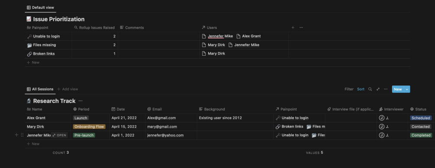Click OPEN button on Jennefer Mike row
The width and height of the screenshot is (435, 168).
[x=59, y=135]
